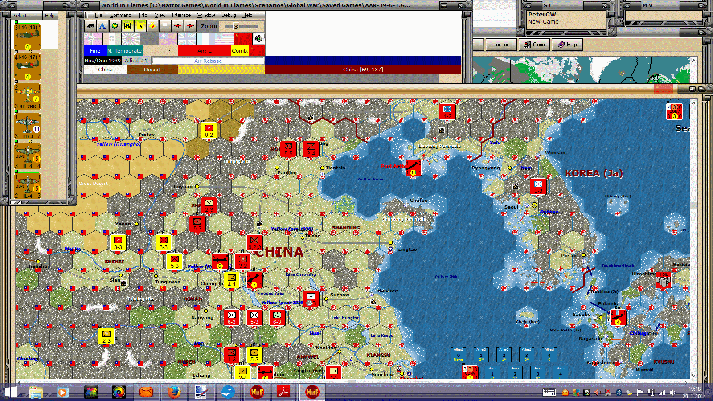This screenshot has width=713, height=401.
Task: Toggle the yellow unit counter display button
Action: pyautogui.click(x=127, y=26)
